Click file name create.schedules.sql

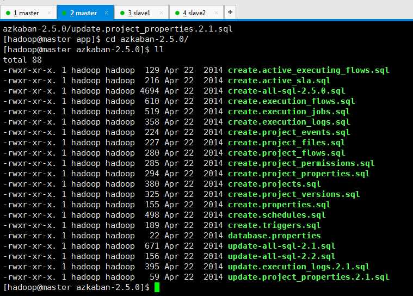point(277,215)
